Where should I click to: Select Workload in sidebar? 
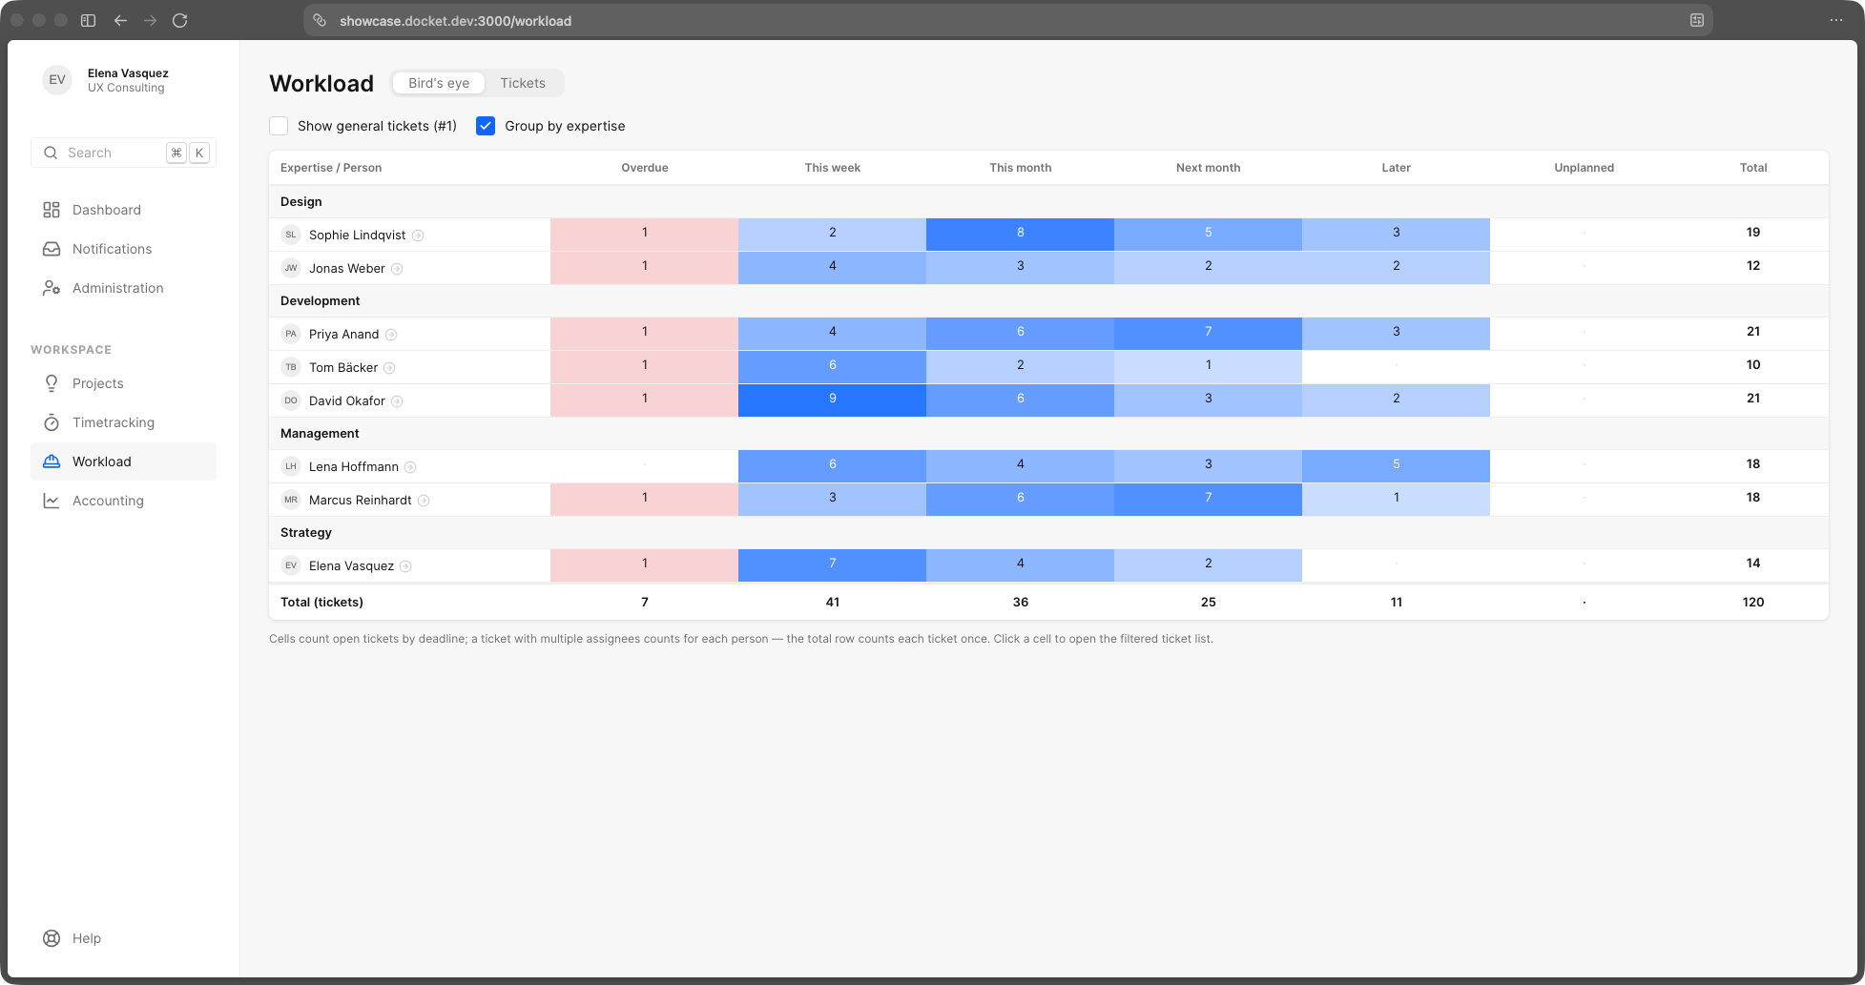coord(123,462)
